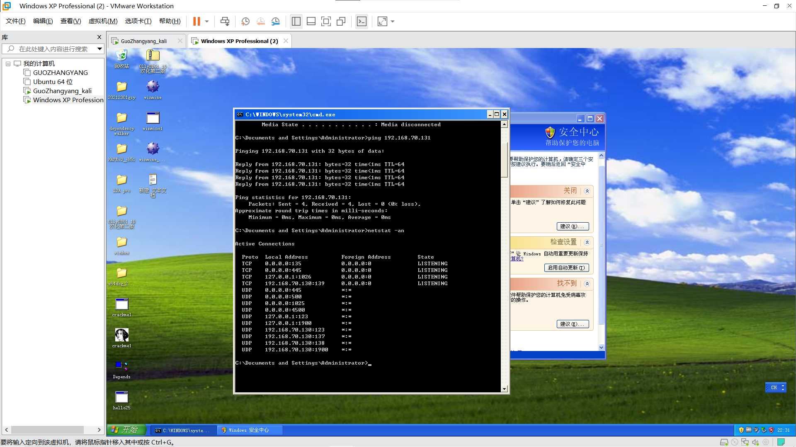Collapse the firewall section chevron
Viewport: 796px width, 447px height.
[x=587, y=191]
